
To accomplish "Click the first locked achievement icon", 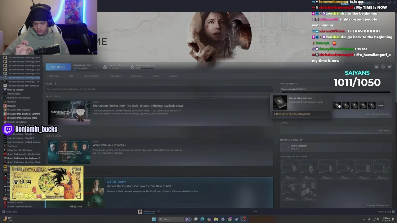I will tap(337, 105).
